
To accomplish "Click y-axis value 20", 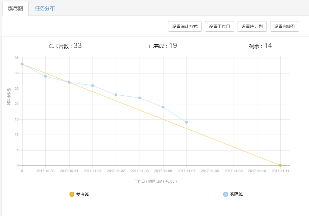I will [x=16, y=104].
